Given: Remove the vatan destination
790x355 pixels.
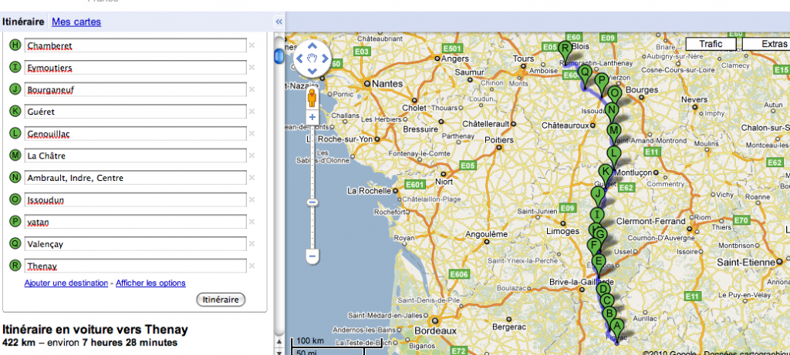Looking at the screenshot, I should [252, 222].
